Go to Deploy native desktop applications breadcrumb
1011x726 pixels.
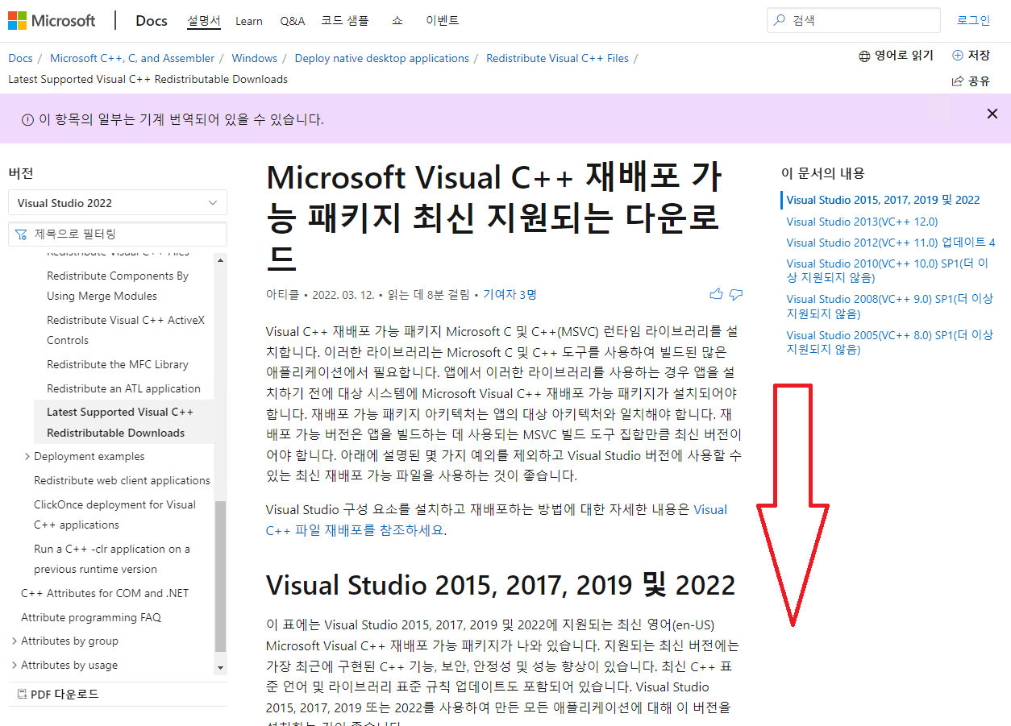click(x=381, y=58)
